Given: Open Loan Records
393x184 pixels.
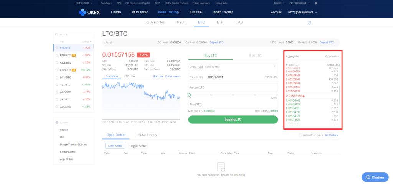Looking at the screenshot, I should (68, 152).
